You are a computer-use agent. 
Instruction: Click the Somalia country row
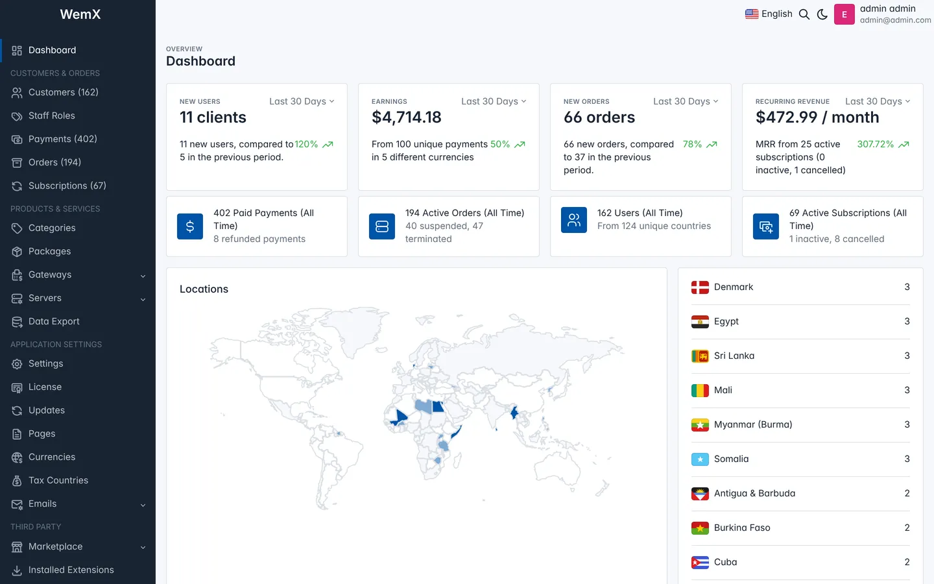[x=800, y=459]
